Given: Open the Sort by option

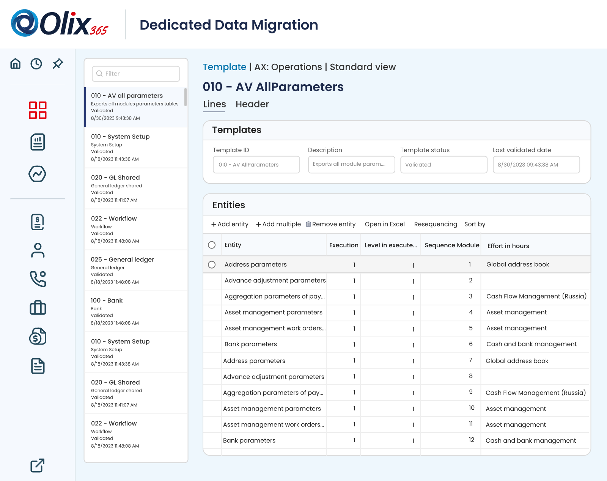Looking at the screenshot, I should click(475, 224).
